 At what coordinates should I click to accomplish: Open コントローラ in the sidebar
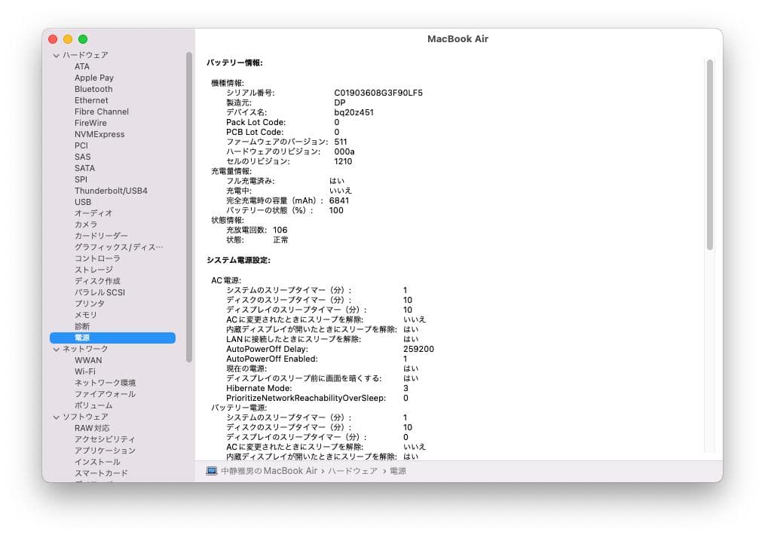(x=97, y=258)
